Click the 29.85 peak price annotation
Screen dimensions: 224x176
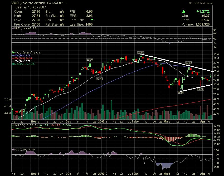pyautogui.click(x=141, y=53)
